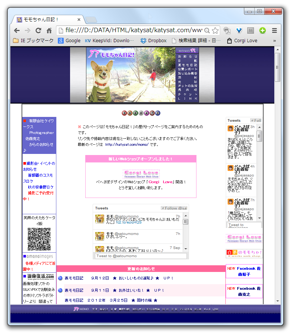291x333 pixels.
Task: Open a new tab
Action: pyautogui.click(x=91, y=20)
